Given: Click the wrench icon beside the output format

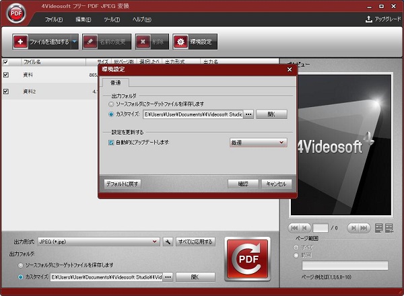Looking at the screenshot, I should 168,242.
